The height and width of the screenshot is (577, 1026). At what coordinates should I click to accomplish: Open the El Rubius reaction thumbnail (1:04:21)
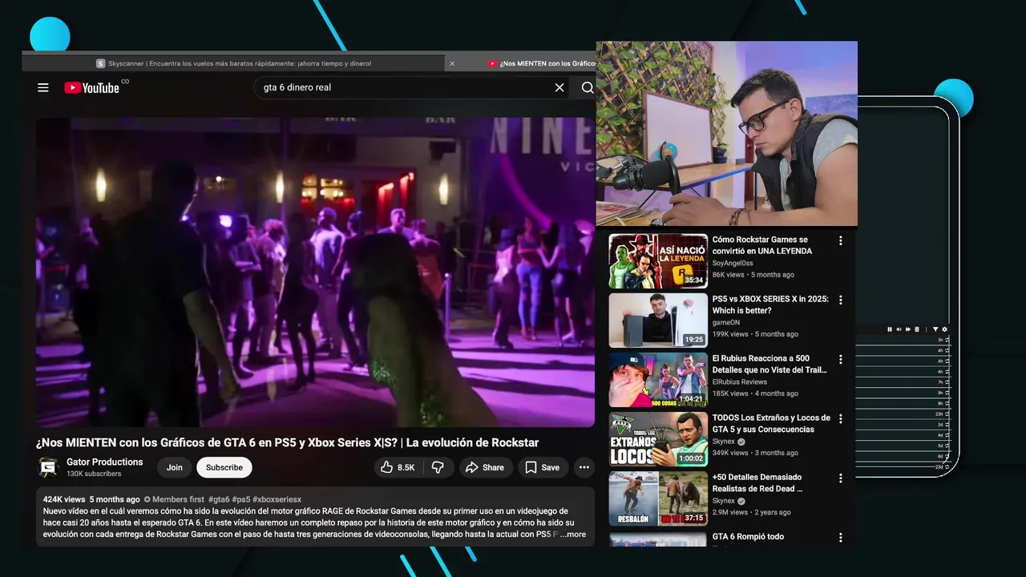(658, 380)
